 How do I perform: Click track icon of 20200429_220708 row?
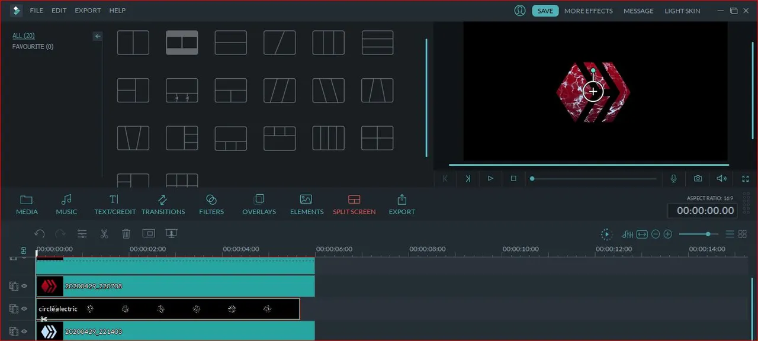pyautogui.click(x=14, y=286)
